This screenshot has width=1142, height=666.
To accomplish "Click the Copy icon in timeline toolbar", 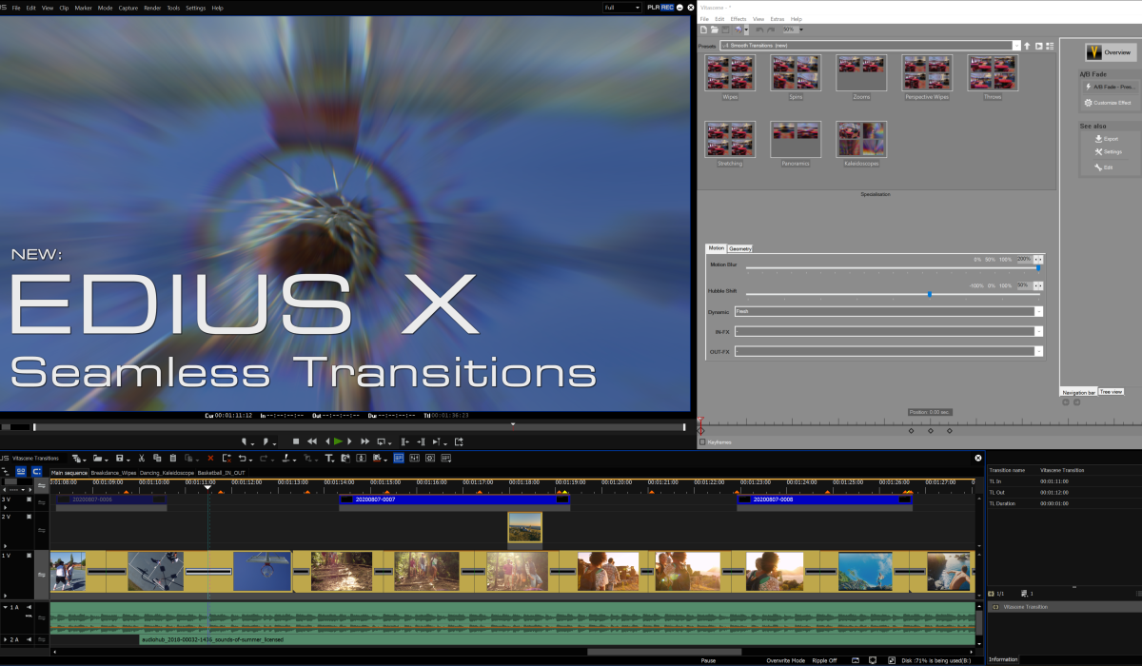I will pyautogui.click(x=157, y=458).
